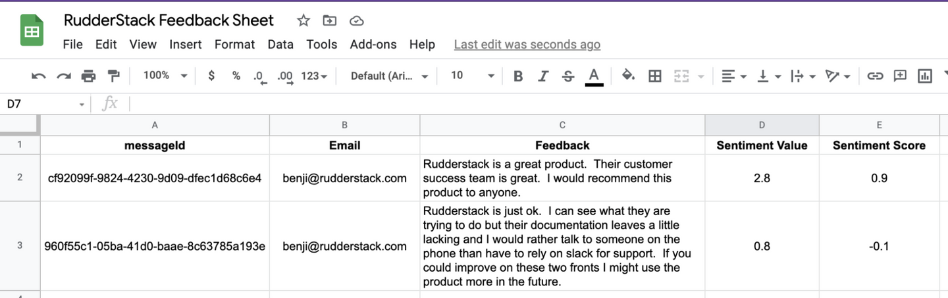This screenshot has width=948, height=298.
Task: Open horizontal align dropdown
Action: click(733, 76)
